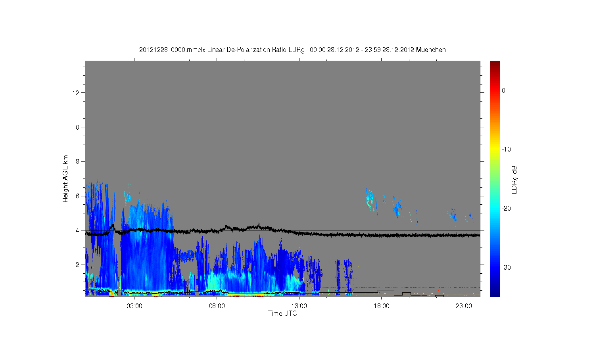Click the 23:00 time tick label
The image size is (595, 357).
click(464, 306)
